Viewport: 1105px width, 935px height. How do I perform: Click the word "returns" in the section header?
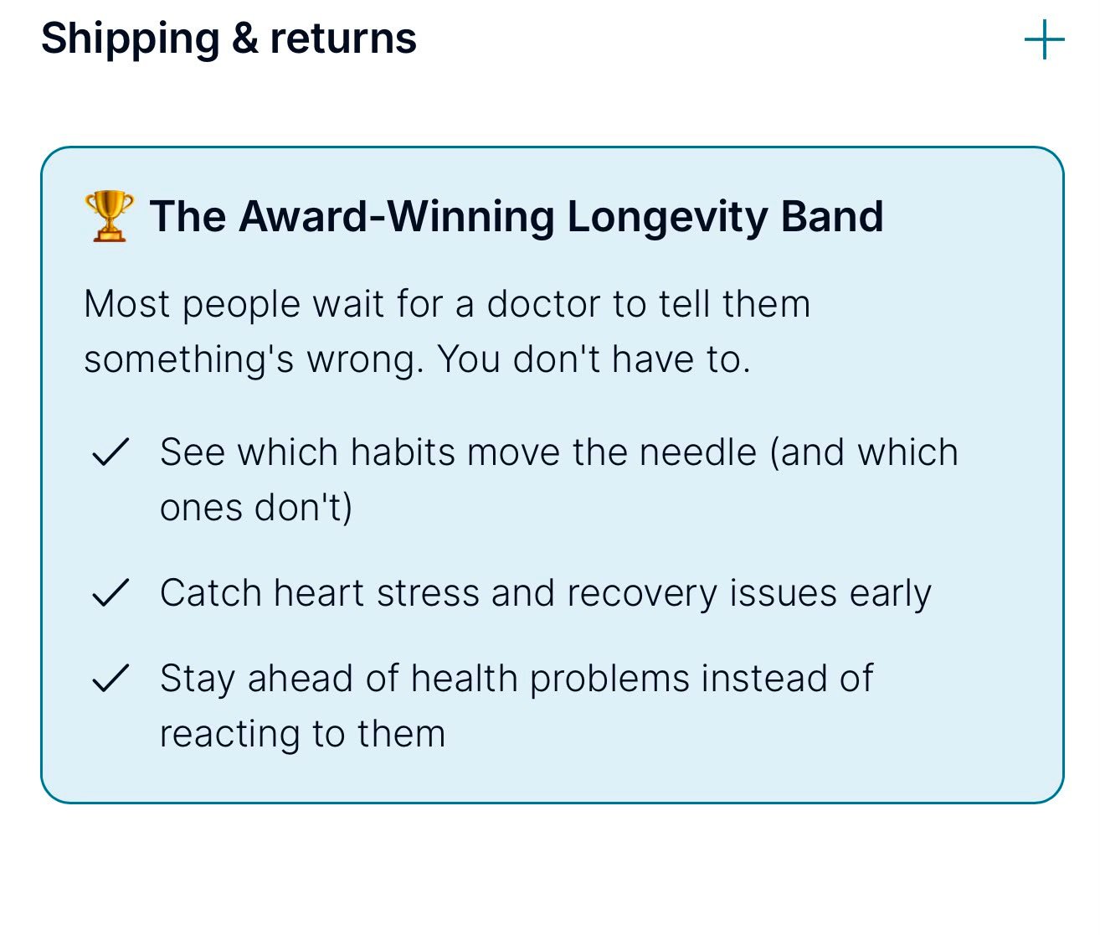pos(342,39)
